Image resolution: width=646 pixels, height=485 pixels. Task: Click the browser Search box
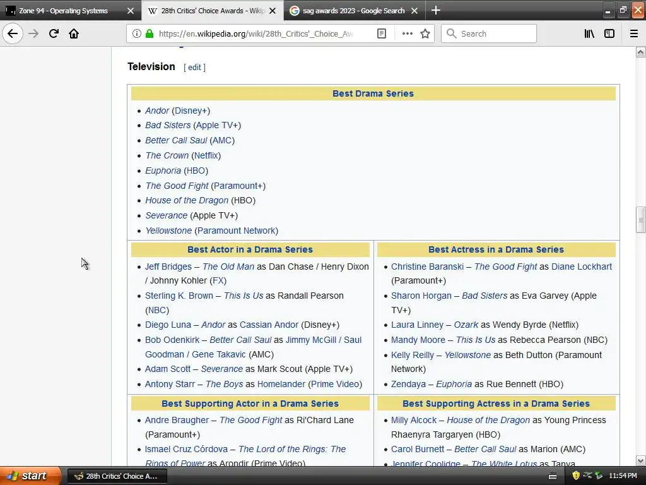point(489,34)
